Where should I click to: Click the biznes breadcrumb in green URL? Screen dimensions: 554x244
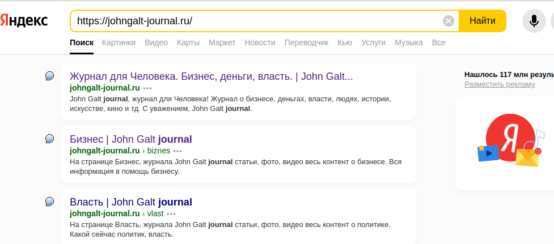click(159, 151)
